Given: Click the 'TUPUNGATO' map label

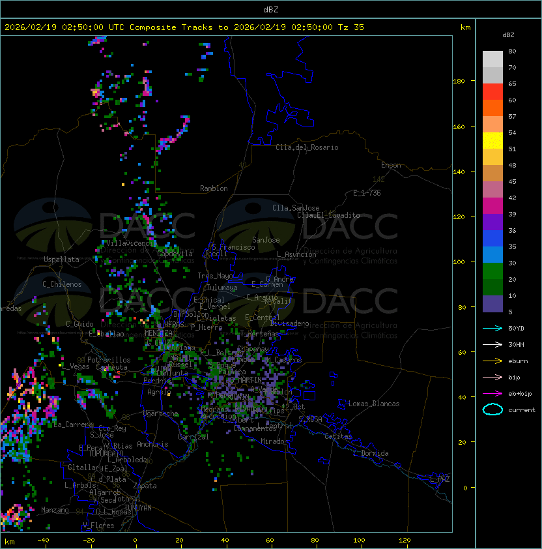Looking at the screenshot, I should [106, 453].
